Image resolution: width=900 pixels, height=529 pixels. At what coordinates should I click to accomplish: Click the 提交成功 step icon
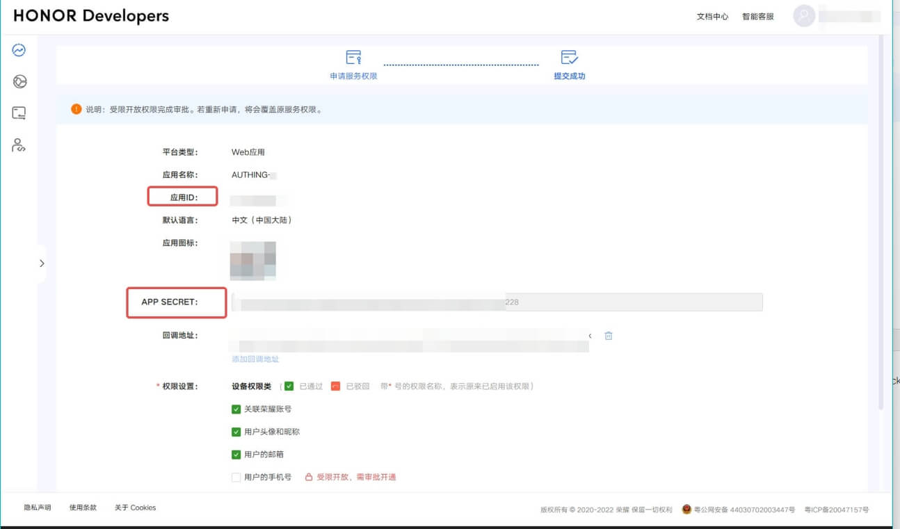[569, 57]
